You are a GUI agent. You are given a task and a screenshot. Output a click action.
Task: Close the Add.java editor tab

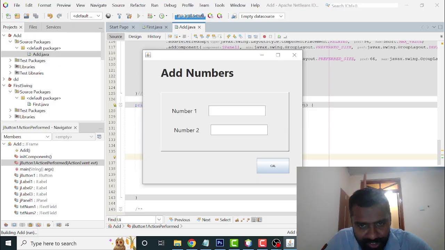(199, 27)
